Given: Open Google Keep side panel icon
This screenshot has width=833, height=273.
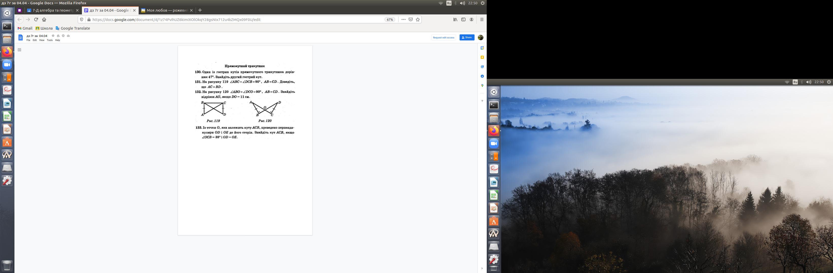Looking at the screenshot, I should coord(482,57).
